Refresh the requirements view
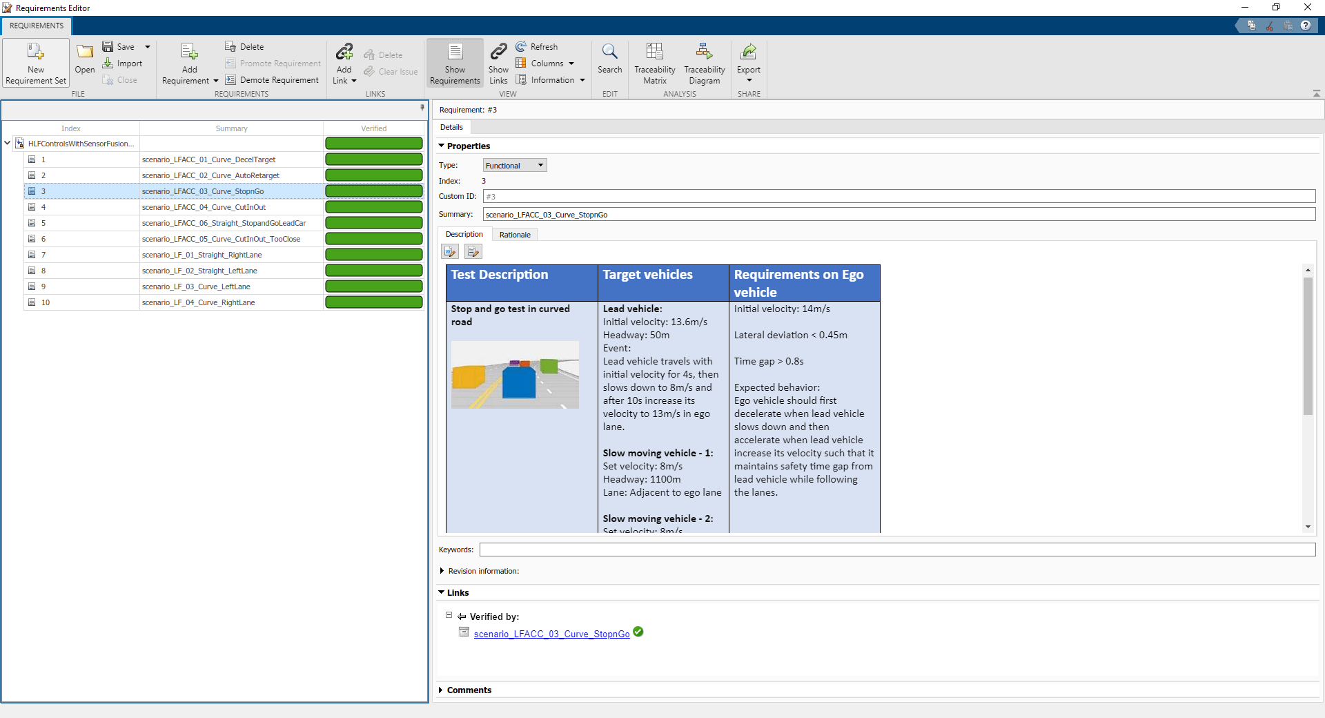The width and height of the screenshot is (1325, 718). point(537,47)
